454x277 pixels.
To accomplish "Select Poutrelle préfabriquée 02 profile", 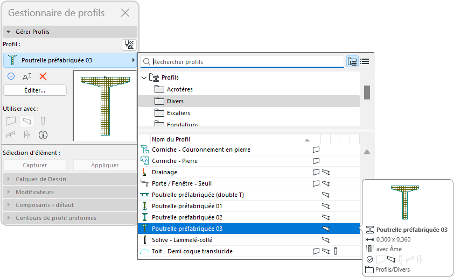I will pyautogui.click(x=249, y=217).
